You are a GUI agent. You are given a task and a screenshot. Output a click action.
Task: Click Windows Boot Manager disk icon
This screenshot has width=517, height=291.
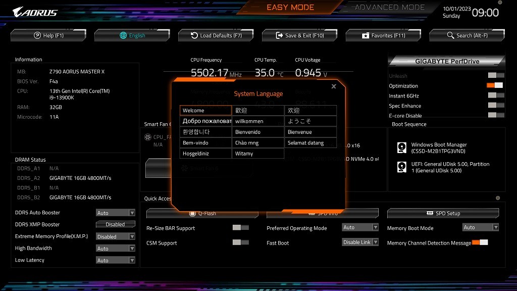point(401,148)
